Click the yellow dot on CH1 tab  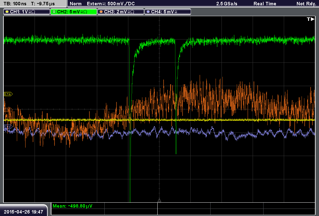[x=7, y=12]
